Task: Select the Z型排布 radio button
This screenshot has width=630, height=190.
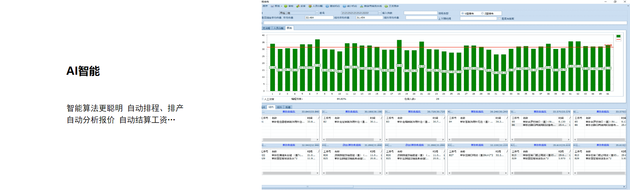Action: pyautogui.click(x=483, y=13)
